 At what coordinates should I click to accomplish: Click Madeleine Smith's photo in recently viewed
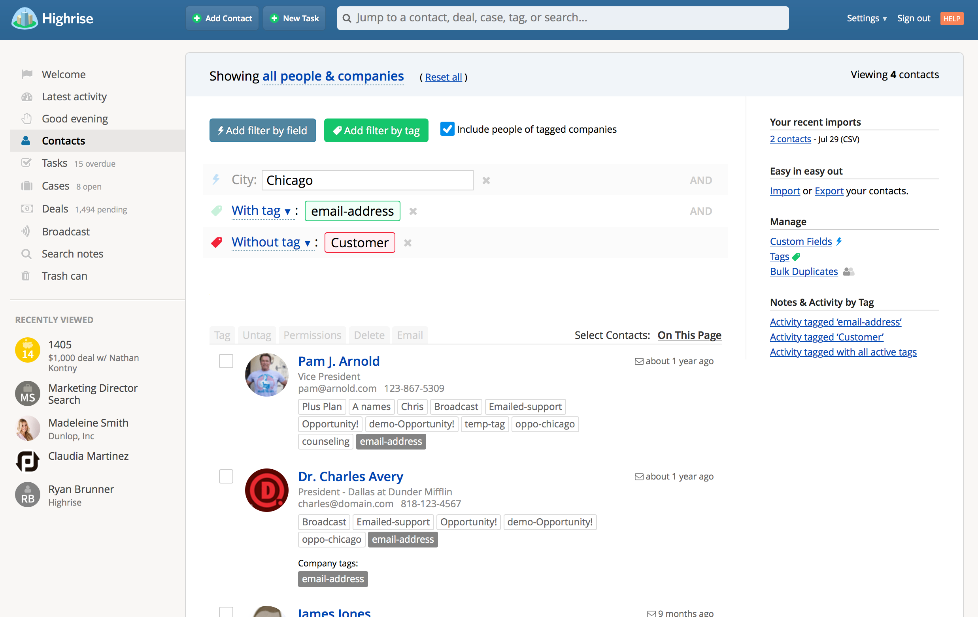(28, 428)
